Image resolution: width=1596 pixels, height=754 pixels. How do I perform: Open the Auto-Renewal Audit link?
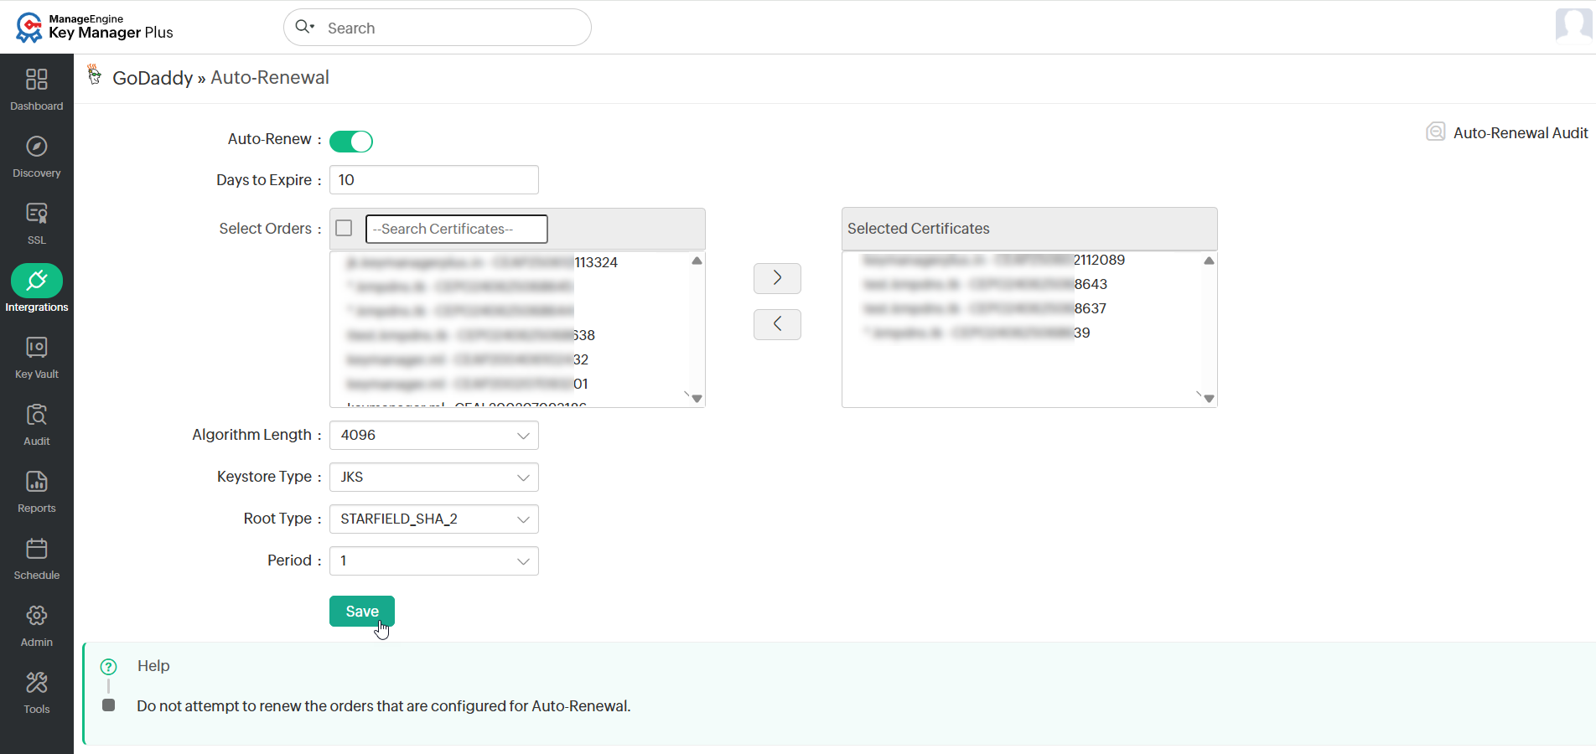click(x=1521, y=133)
